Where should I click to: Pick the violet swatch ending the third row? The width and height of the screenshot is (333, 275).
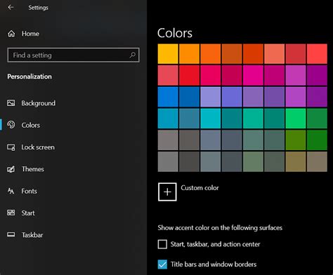pyautogui.click(x=317, y=97)
